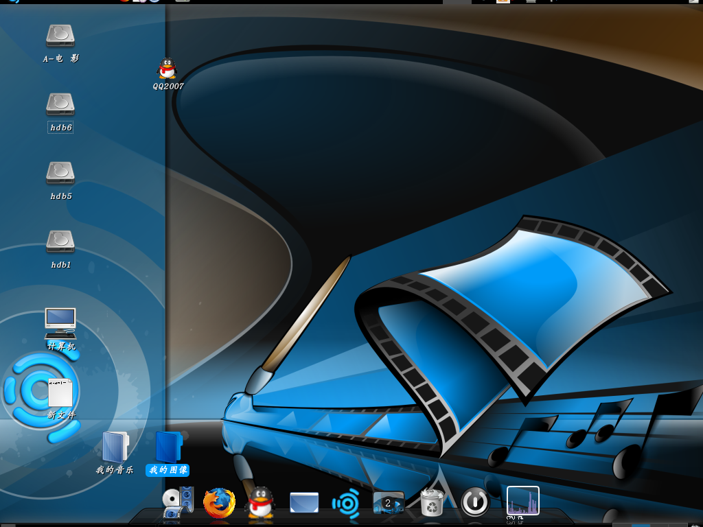The image size is (703, 527).
Task: Open the hdb5 drive icon
Action: (60, 173)
